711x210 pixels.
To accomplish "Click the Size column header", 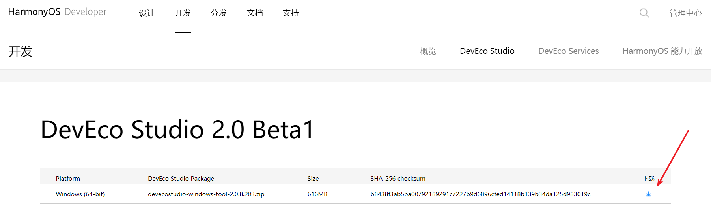I will click(313, 178).
